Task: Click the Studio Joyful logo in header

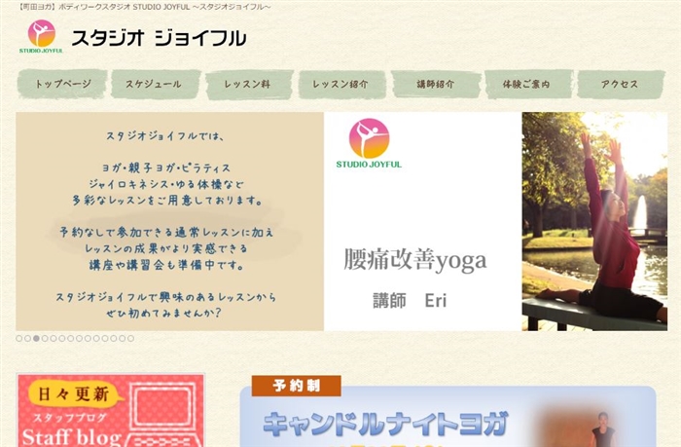Action: tap(41, 36)
